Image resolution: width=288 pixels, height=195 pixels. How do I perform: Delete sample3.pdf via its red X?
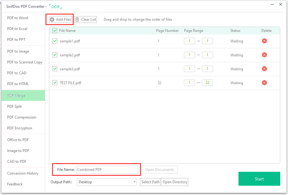264,69
